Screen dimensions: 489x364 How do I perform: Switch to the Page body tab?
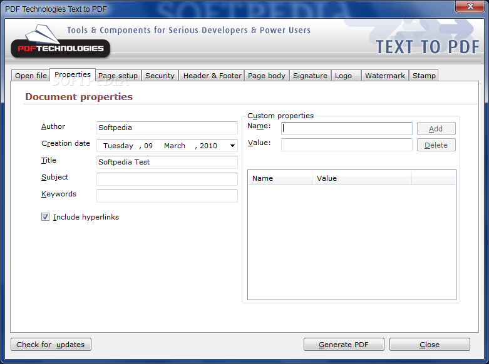(x=267, y=76)
